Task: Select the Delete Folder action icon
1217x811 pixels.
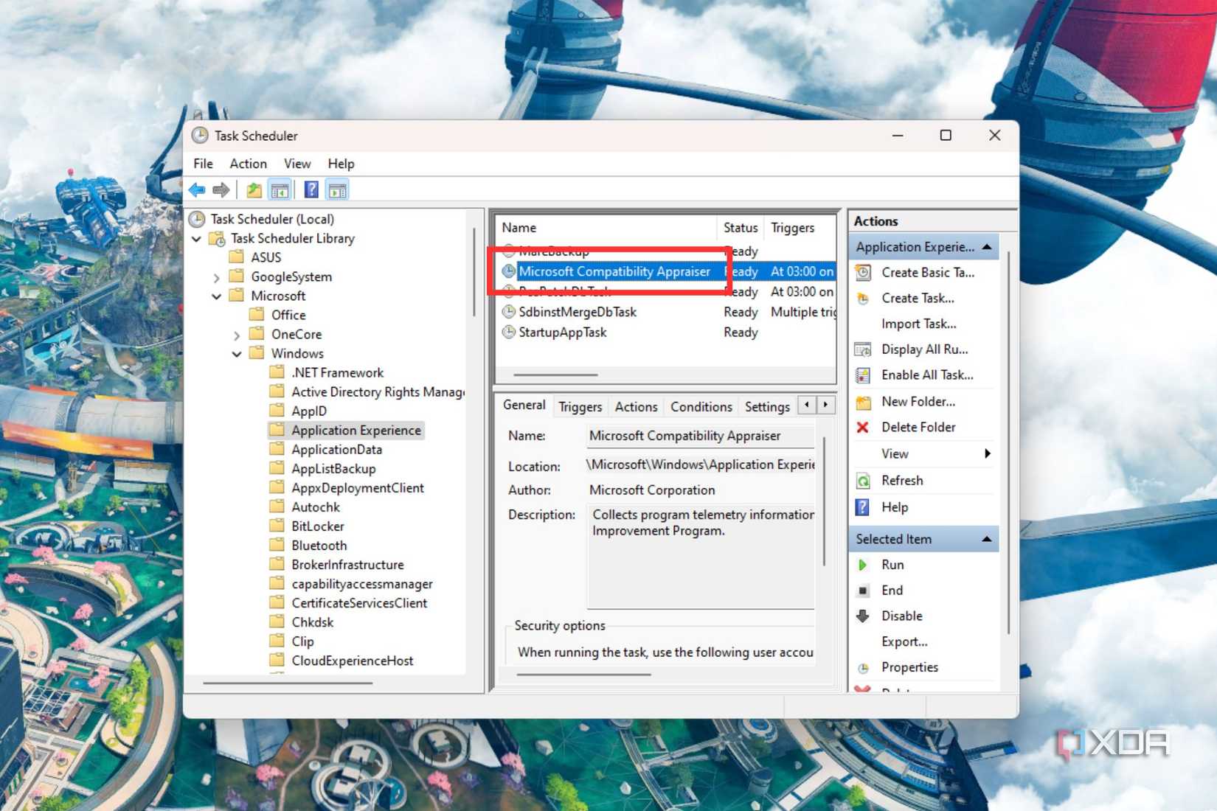Action: pos(862,427)
